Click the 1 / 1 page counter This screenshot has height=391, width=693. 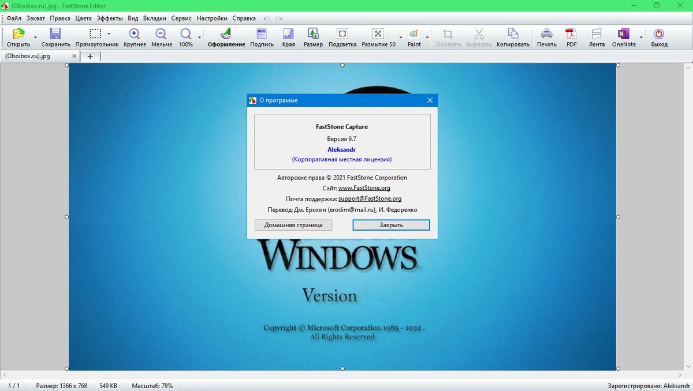(14, 385)
